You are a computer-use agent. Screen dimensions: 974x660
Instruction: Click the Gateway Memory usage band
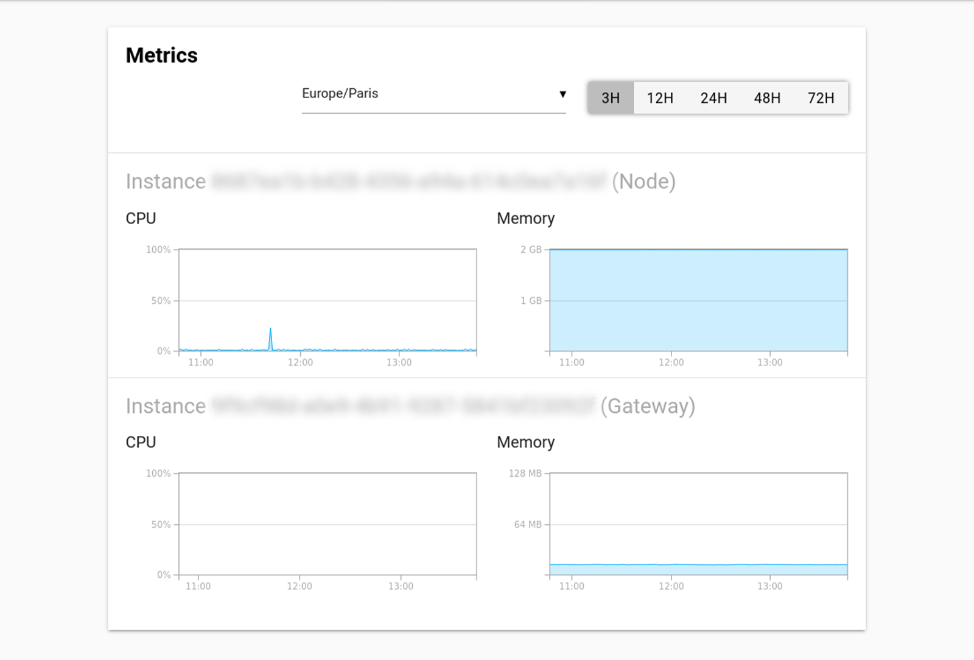click(698, 569)
